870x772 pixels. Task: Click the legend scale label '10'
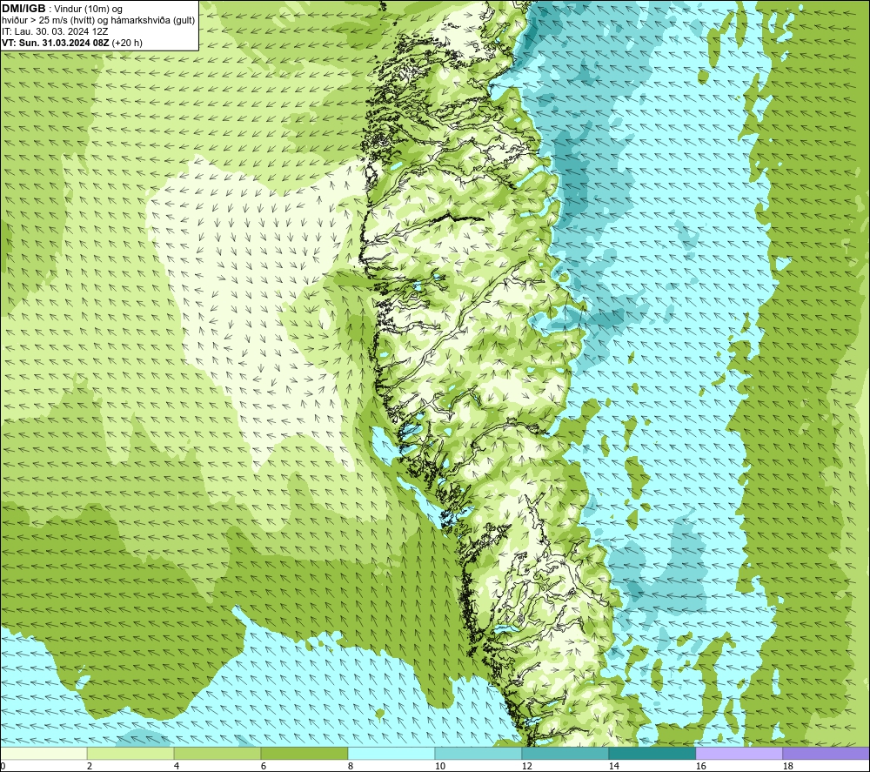439,766
